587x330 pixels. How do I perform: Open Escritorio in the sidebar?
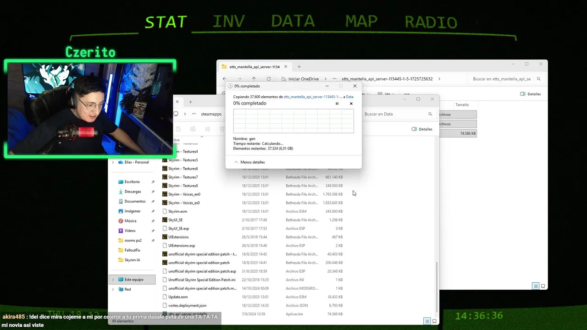click(132, 182)
